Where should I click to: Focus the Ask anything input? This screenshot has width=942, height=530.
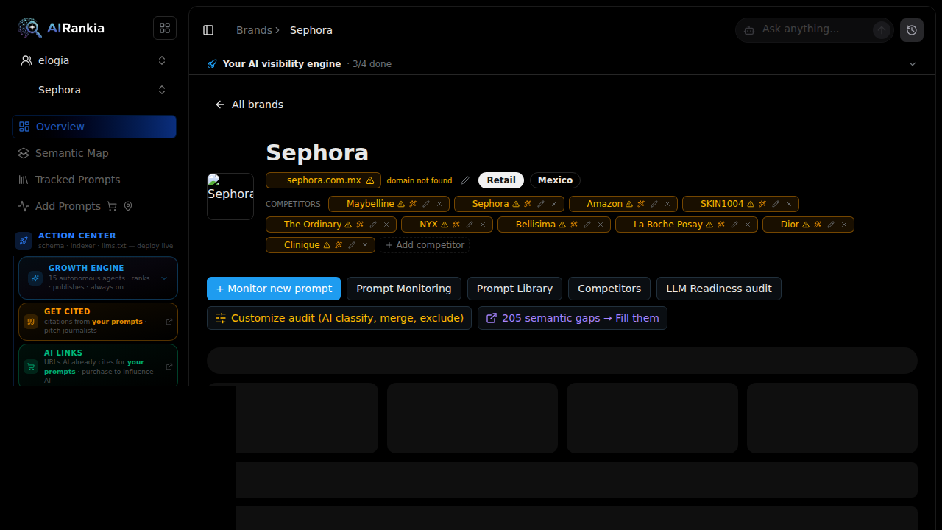813,29
